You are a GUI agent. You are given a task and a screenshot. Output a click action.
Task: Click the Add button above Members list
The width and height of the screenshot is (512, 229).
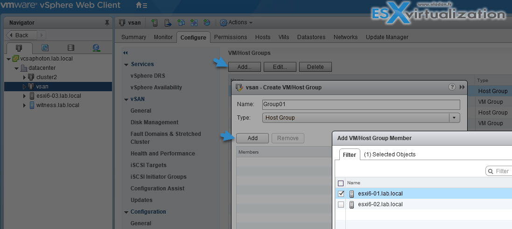click(x=252, y=138)
